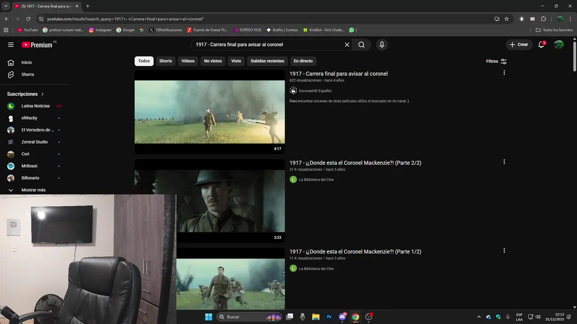The height and width of the screenshot is (324, 577).
Task: Open Zentral Studio subscription
Action: point(34,142)
